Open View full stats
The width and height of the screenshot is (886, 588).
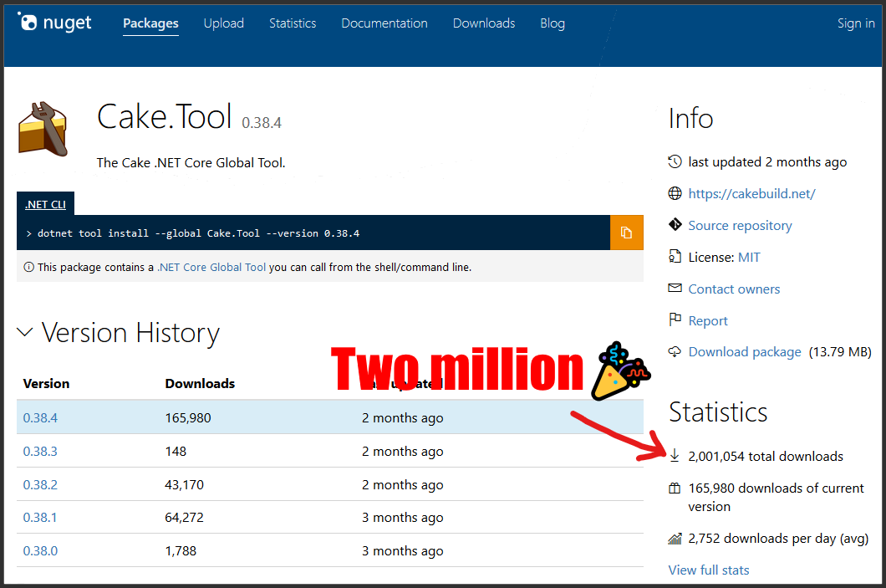tap(709, 570)
